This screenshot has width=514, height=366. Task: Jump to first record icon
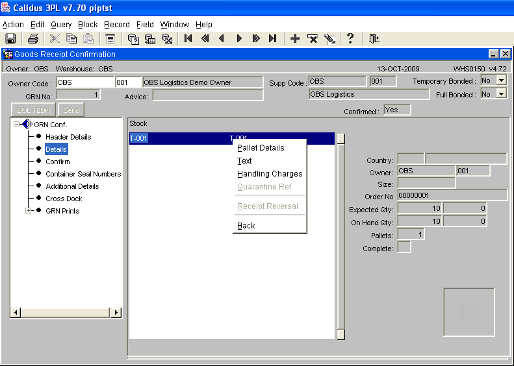point(188,39)
